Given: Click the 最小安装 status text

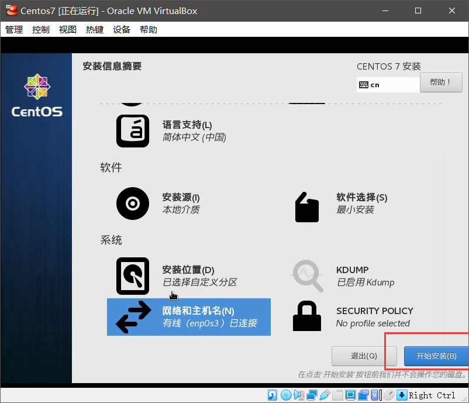Looking at the screenshot, I should point(355,210).
